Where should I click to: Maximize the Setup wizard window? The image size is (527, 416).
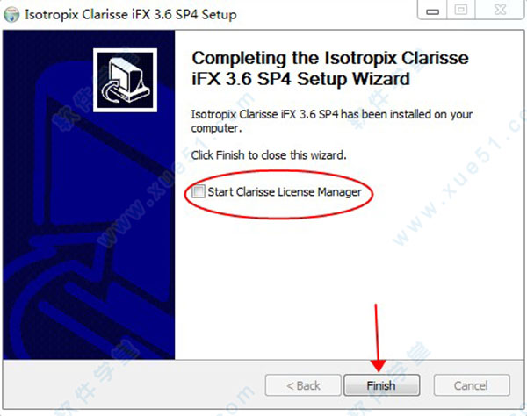pyautogui.click(x=461, y=10)
